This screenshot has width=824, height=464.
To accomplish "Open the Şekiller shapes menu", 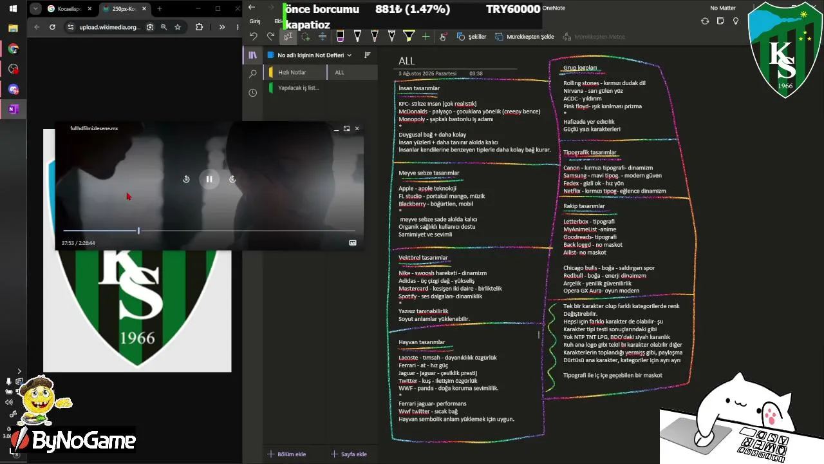I will (471, 37).
